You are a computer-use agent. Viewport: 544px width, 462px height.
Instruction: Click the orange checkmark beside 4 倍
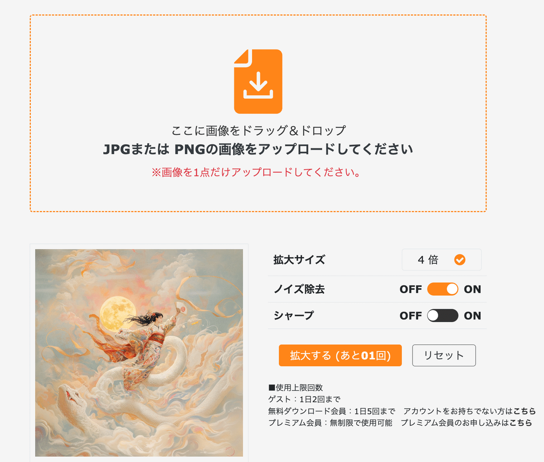(x=460, y=260)
